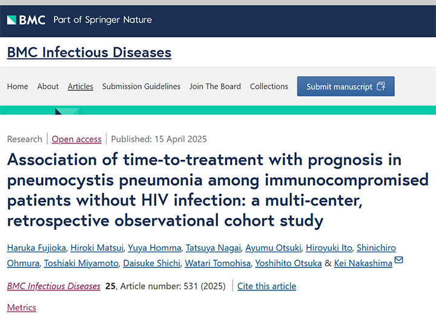Open author Haruka Fujioka's details
Viewport: 436px width, 317px height.
pos(36,247)
